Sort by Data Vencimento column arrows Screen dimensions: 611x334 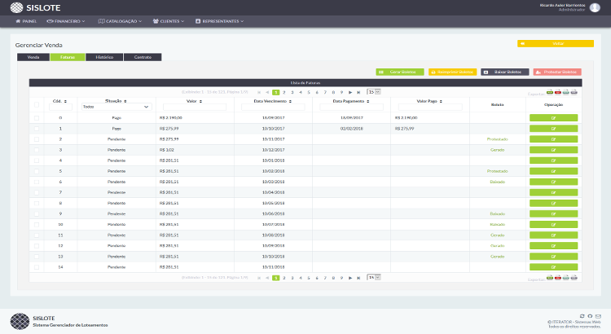click(x=290, y=101)
